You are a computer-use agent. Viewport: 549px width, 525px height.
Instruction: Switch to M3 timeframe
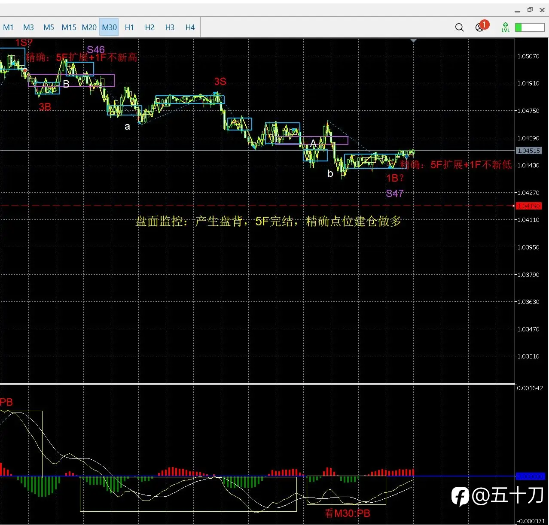click(x=28, y=27)
